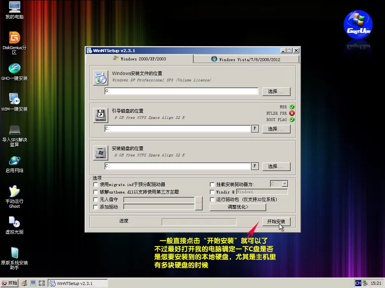385x288 pixels.
Task: Click the boot disk floppy icon
Action: coord(100,115)
